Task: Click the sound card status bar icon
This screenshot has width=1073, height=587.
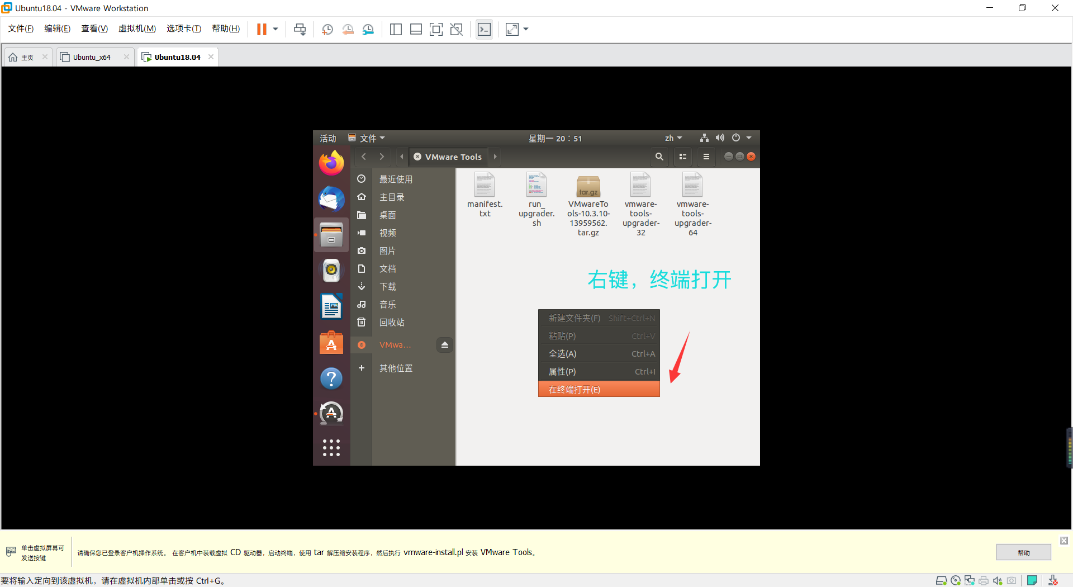Action: tap(998, 580)
